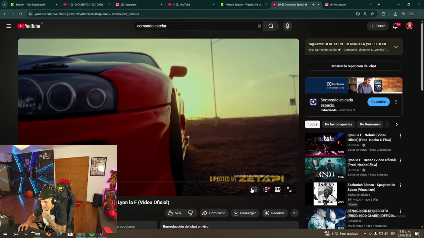424x238 pixels.
Task: Clear the search box with the X
Action: click(x=259, y=26)
